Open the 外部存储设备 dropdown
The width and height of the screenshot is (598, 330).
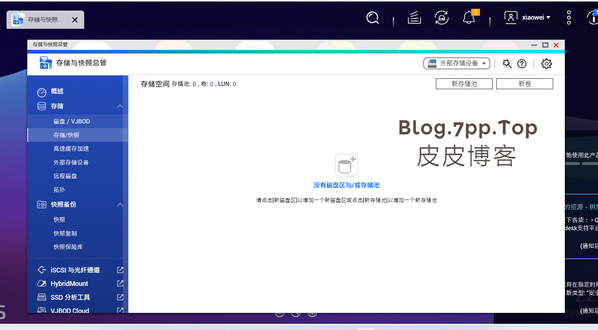[x=457, y=63]
